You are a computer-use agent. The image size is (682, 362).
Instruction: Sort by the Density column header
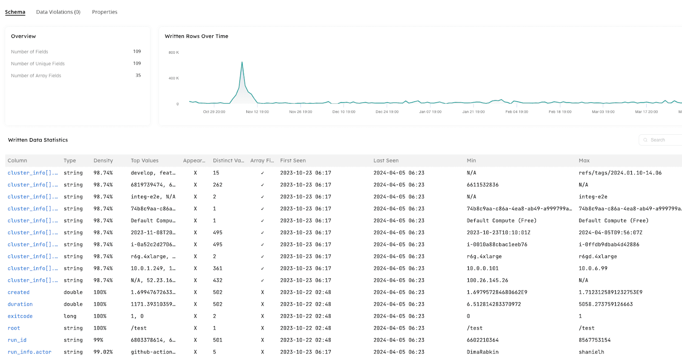(x=103, y=161)
